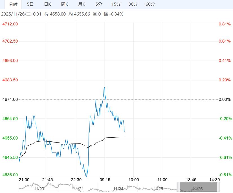
Task: Click the price peak near 09:15
Action: coord(104,87)
